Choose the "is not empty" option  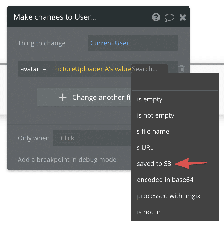tap(156, 115)
